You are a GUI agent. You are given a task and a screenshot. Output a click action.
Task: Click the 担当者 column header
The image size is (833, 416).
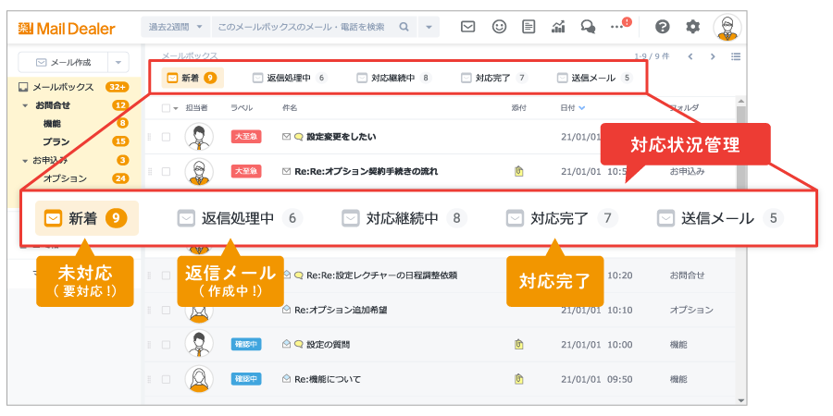tap(196, 108)
